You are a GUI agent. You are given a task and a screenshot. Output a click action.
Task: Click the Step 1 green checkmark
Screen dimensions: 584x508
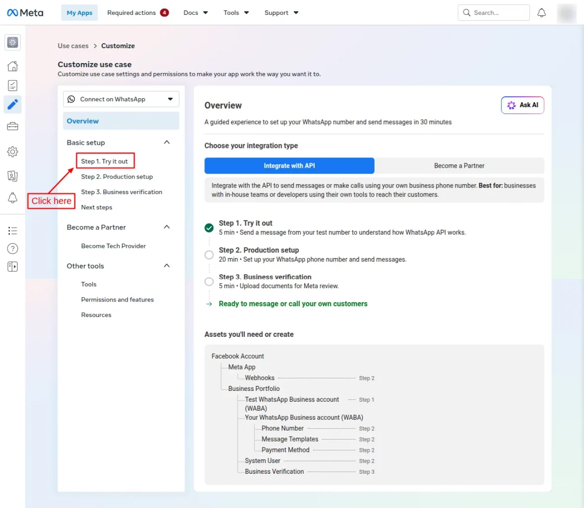209,228
